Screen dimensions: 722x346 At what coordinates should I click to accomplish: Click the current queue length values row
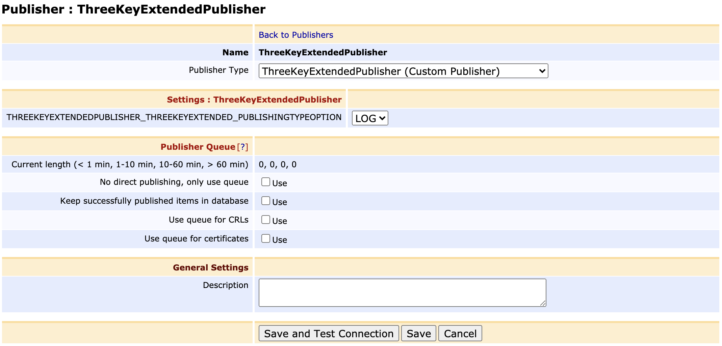277,164
